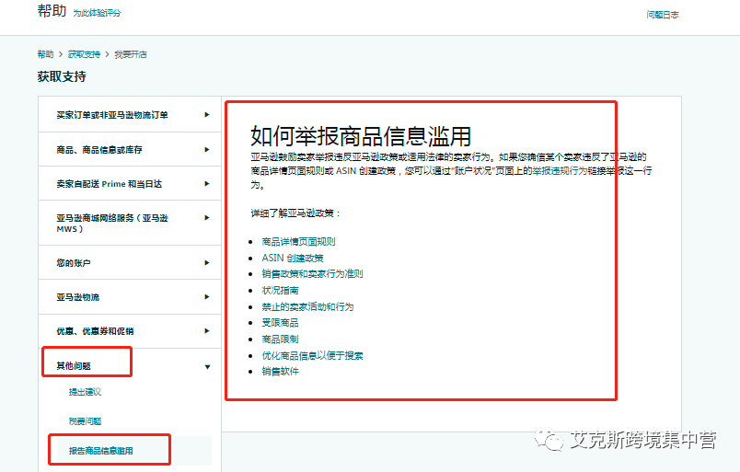
Task: Expand 买家订单或非亚马逊物流订单 arrow
Action: (207, 115)
